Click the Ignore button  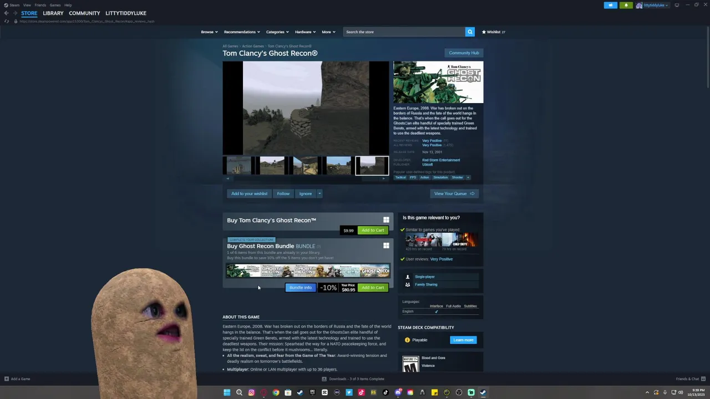point(306,193)
